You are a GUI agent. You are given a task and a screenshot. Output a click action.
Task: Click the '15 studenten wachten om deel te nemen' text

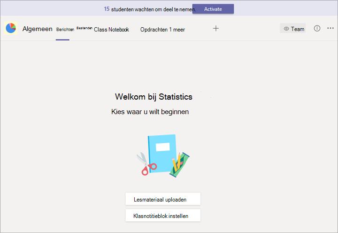150,9
